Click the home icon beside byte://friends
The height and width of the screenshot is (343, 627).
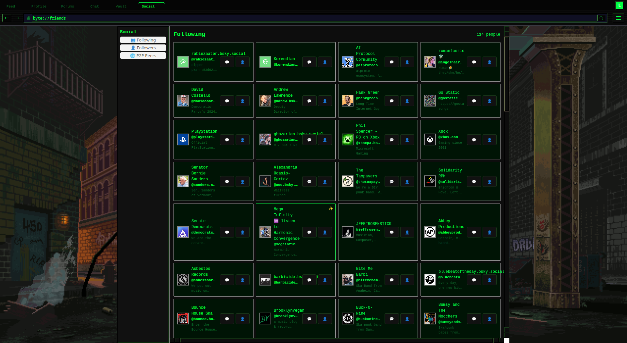(28, 18)
